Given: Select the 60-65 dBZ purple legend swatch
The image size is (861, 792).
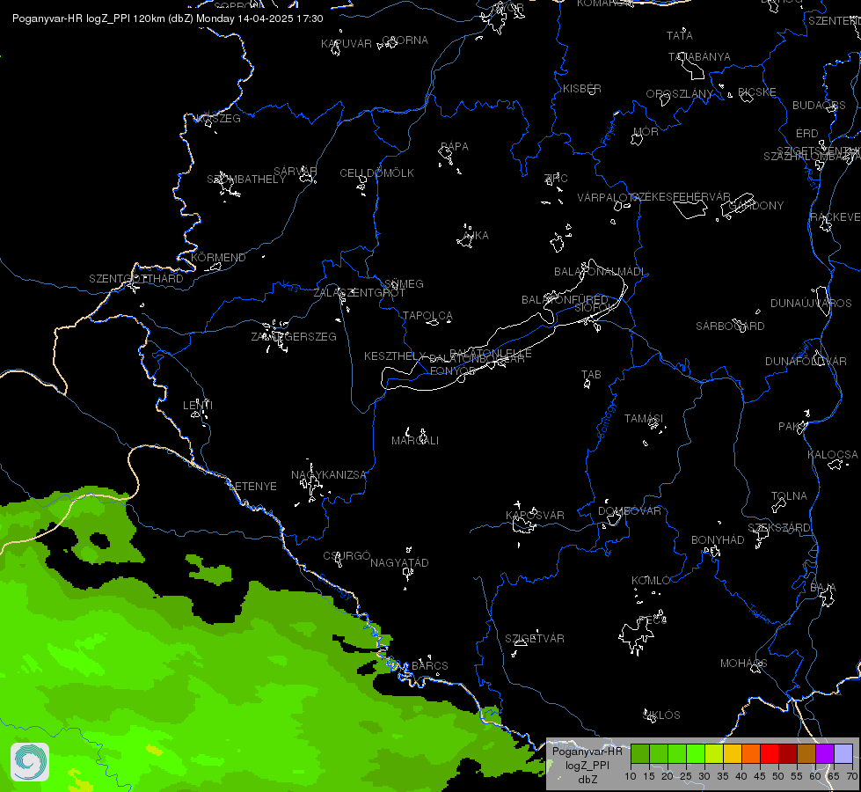Looking at the screenshot, I should [x=825, y=754].
